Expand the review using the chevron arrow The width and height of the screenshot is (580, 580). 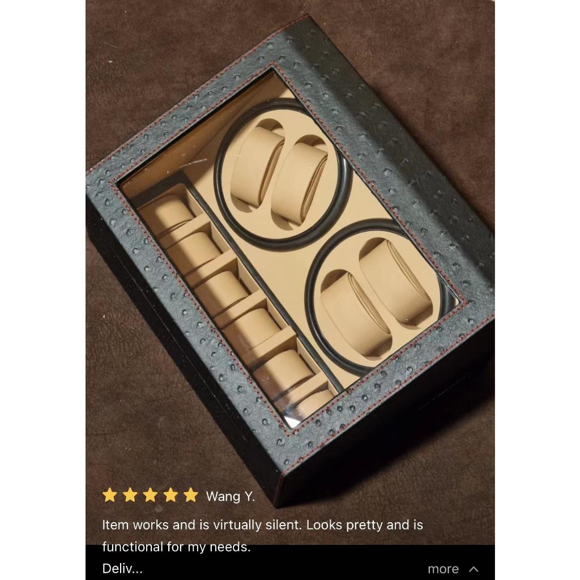tap(474, 569)
